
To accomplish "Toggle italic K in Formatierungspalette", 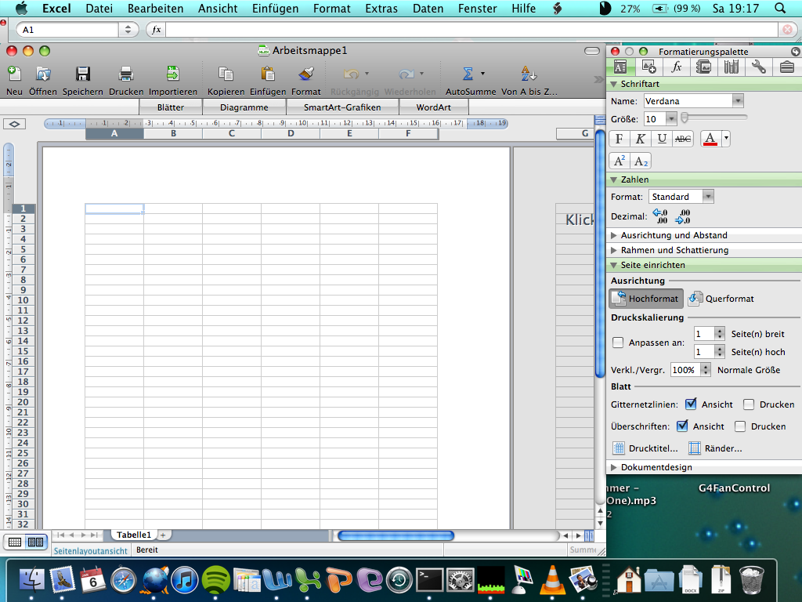I will (640, 139).
